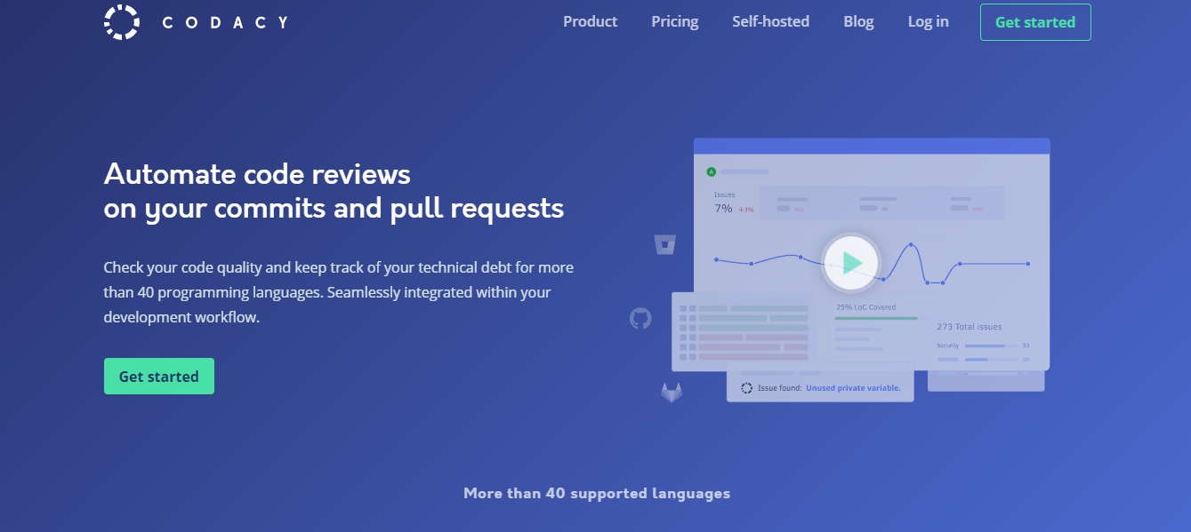Play the product demo video
1191x532 pixels.
click(x=851, y=263)
